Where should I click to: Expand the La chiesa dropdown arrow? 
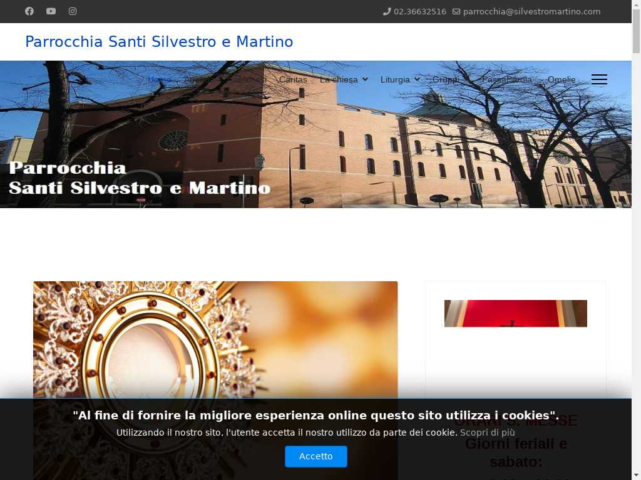(x=365, y=79)
